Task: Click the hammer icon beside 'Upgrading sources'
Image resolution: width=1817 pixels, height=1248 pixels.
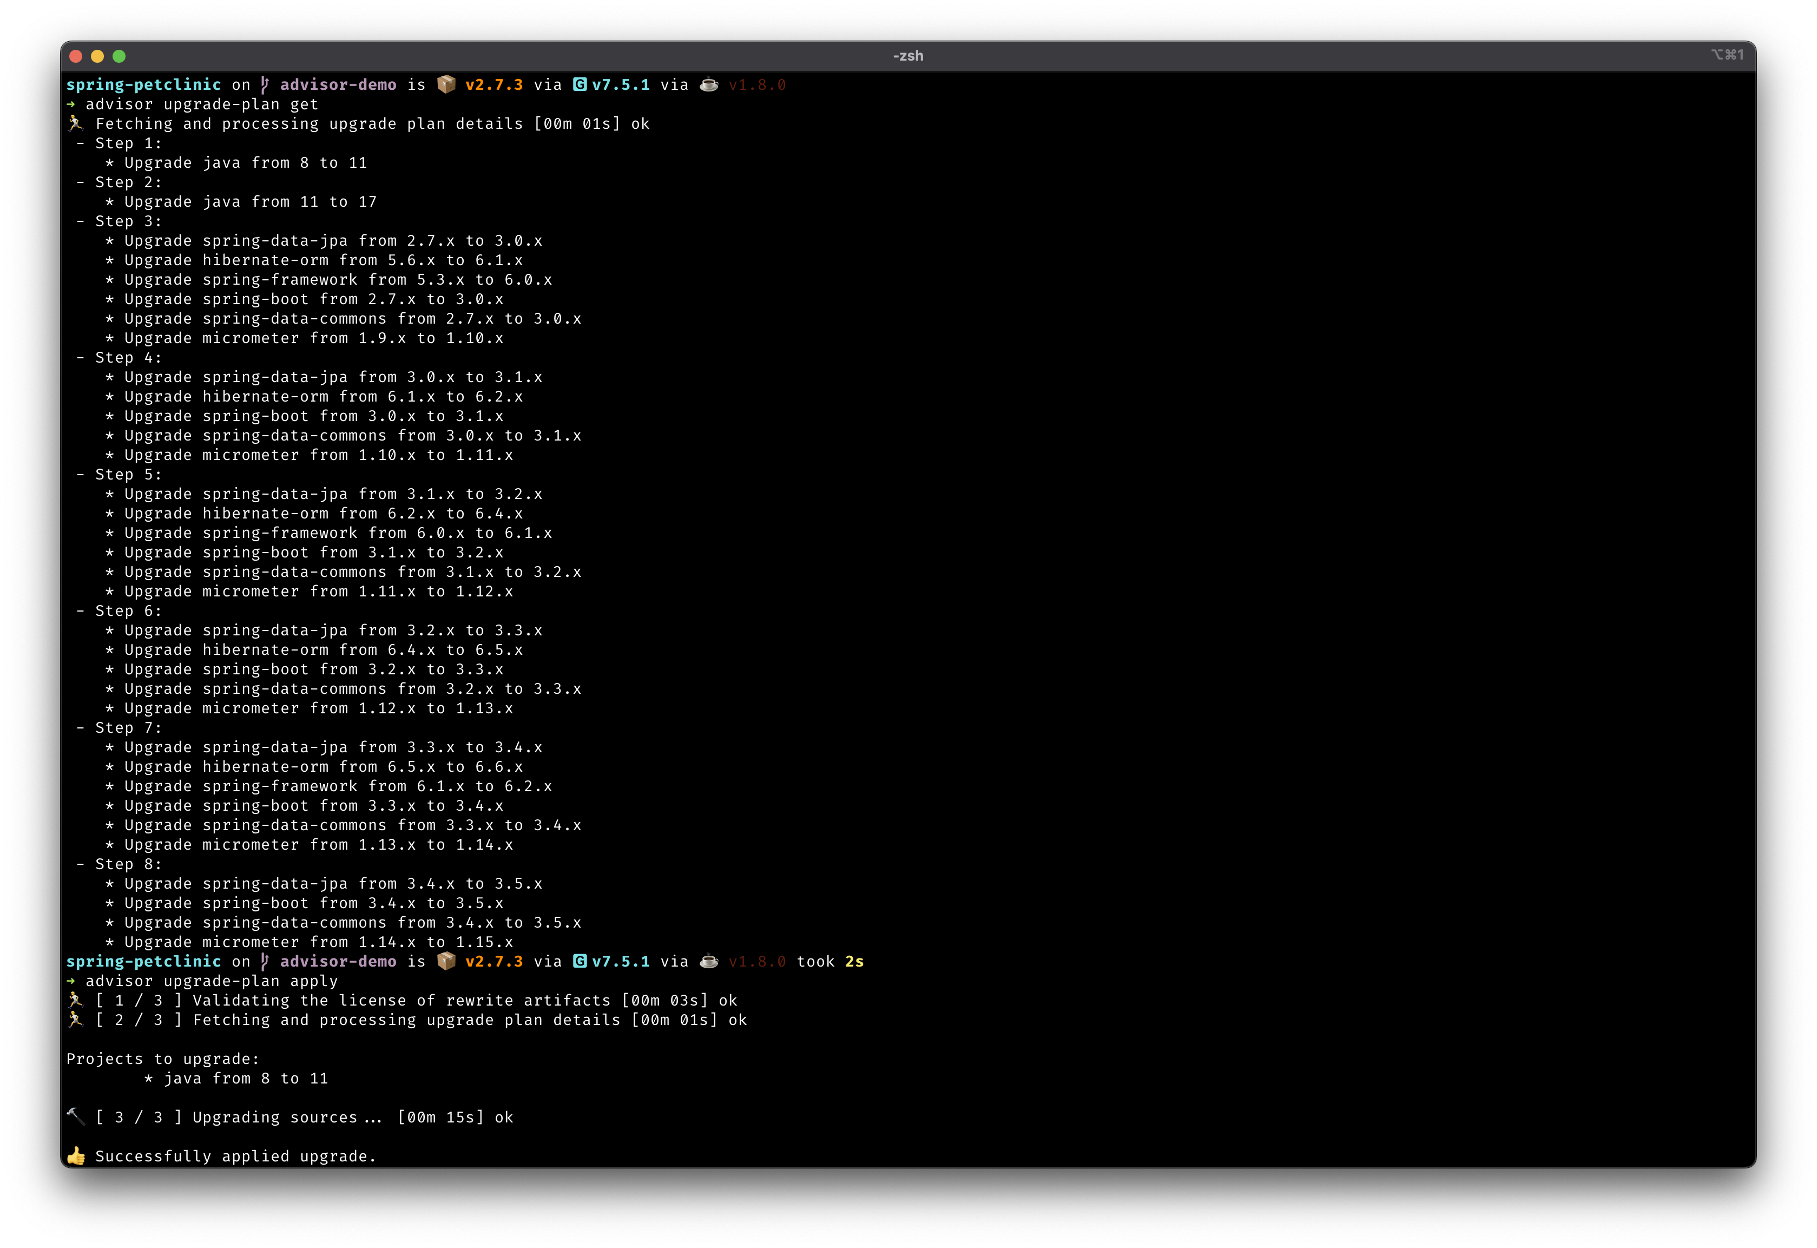Action: (x=76, y=1116)
